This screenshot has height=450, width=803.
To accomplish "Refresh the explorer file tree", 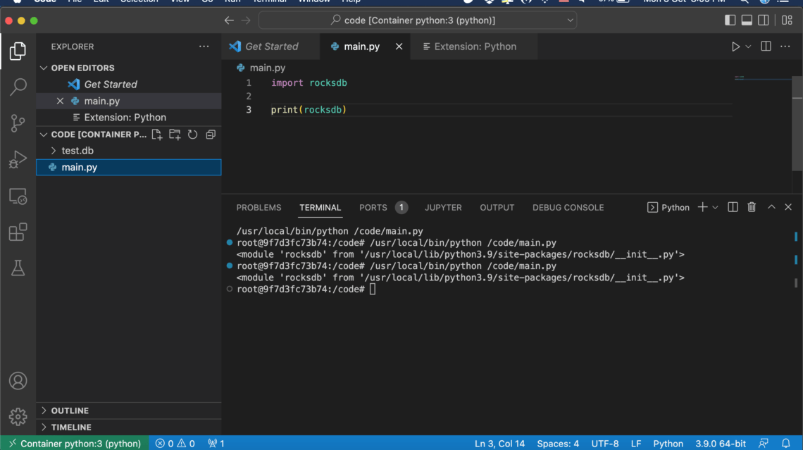I will tap(192, 134).
